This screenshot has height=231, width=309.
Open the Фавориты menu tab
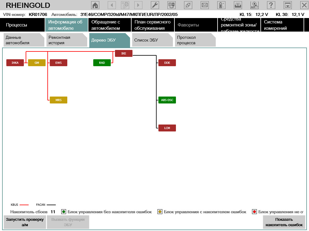(x=196, y=25)
